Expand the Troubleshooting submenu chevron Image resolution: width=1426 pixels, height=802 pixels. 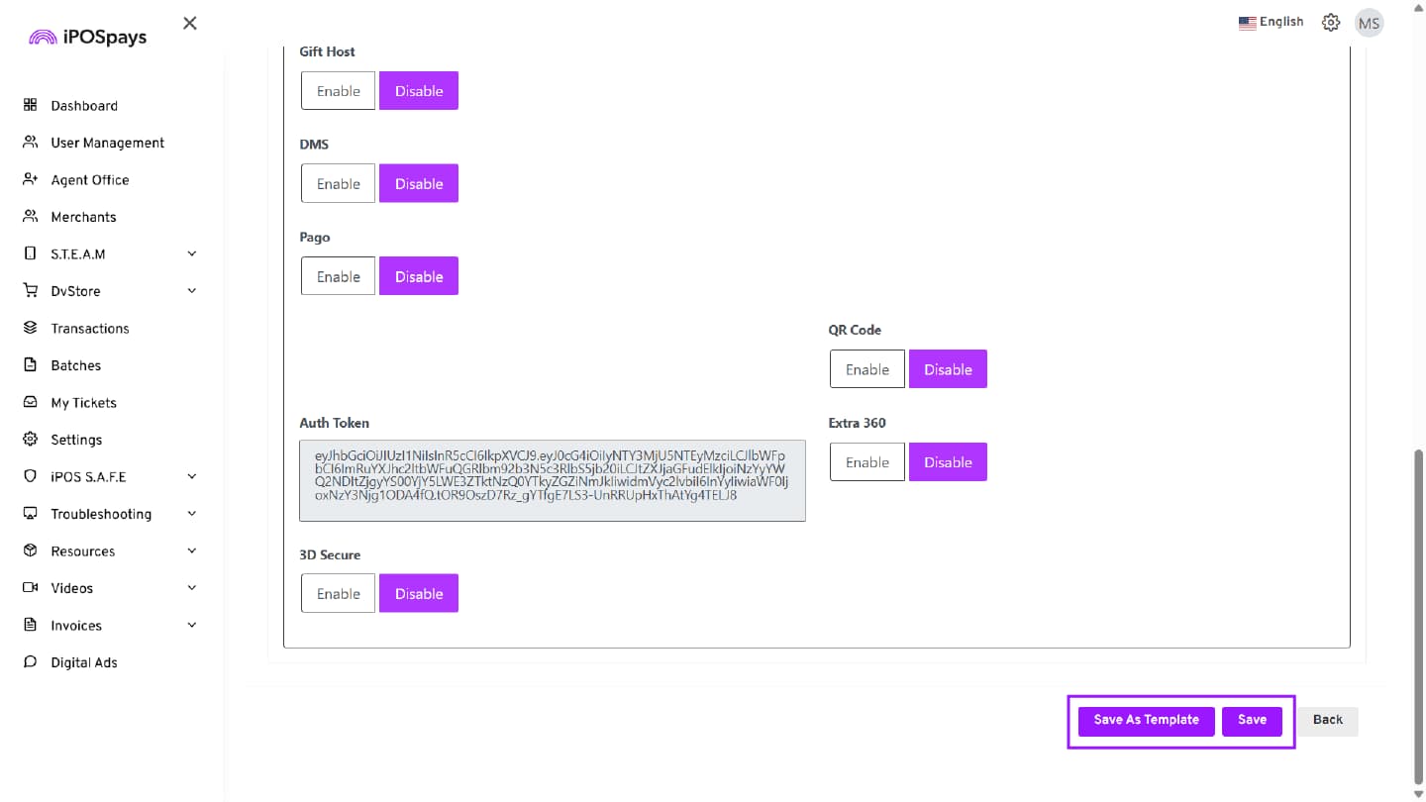click(192, 514)
